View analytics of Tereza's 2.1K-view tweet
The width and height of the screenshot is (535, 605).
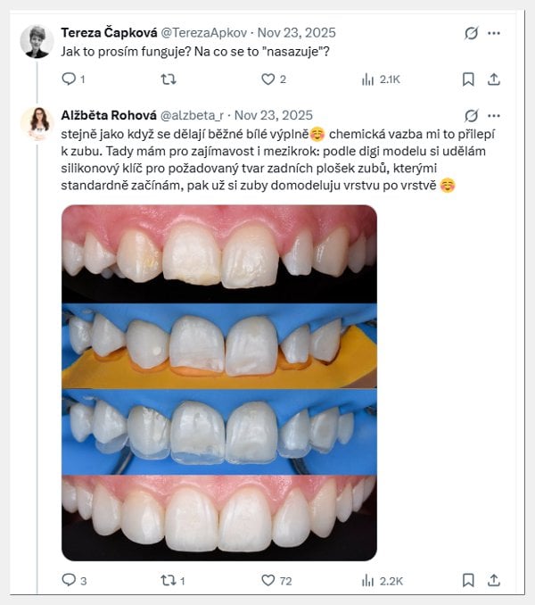pos(368,79)
